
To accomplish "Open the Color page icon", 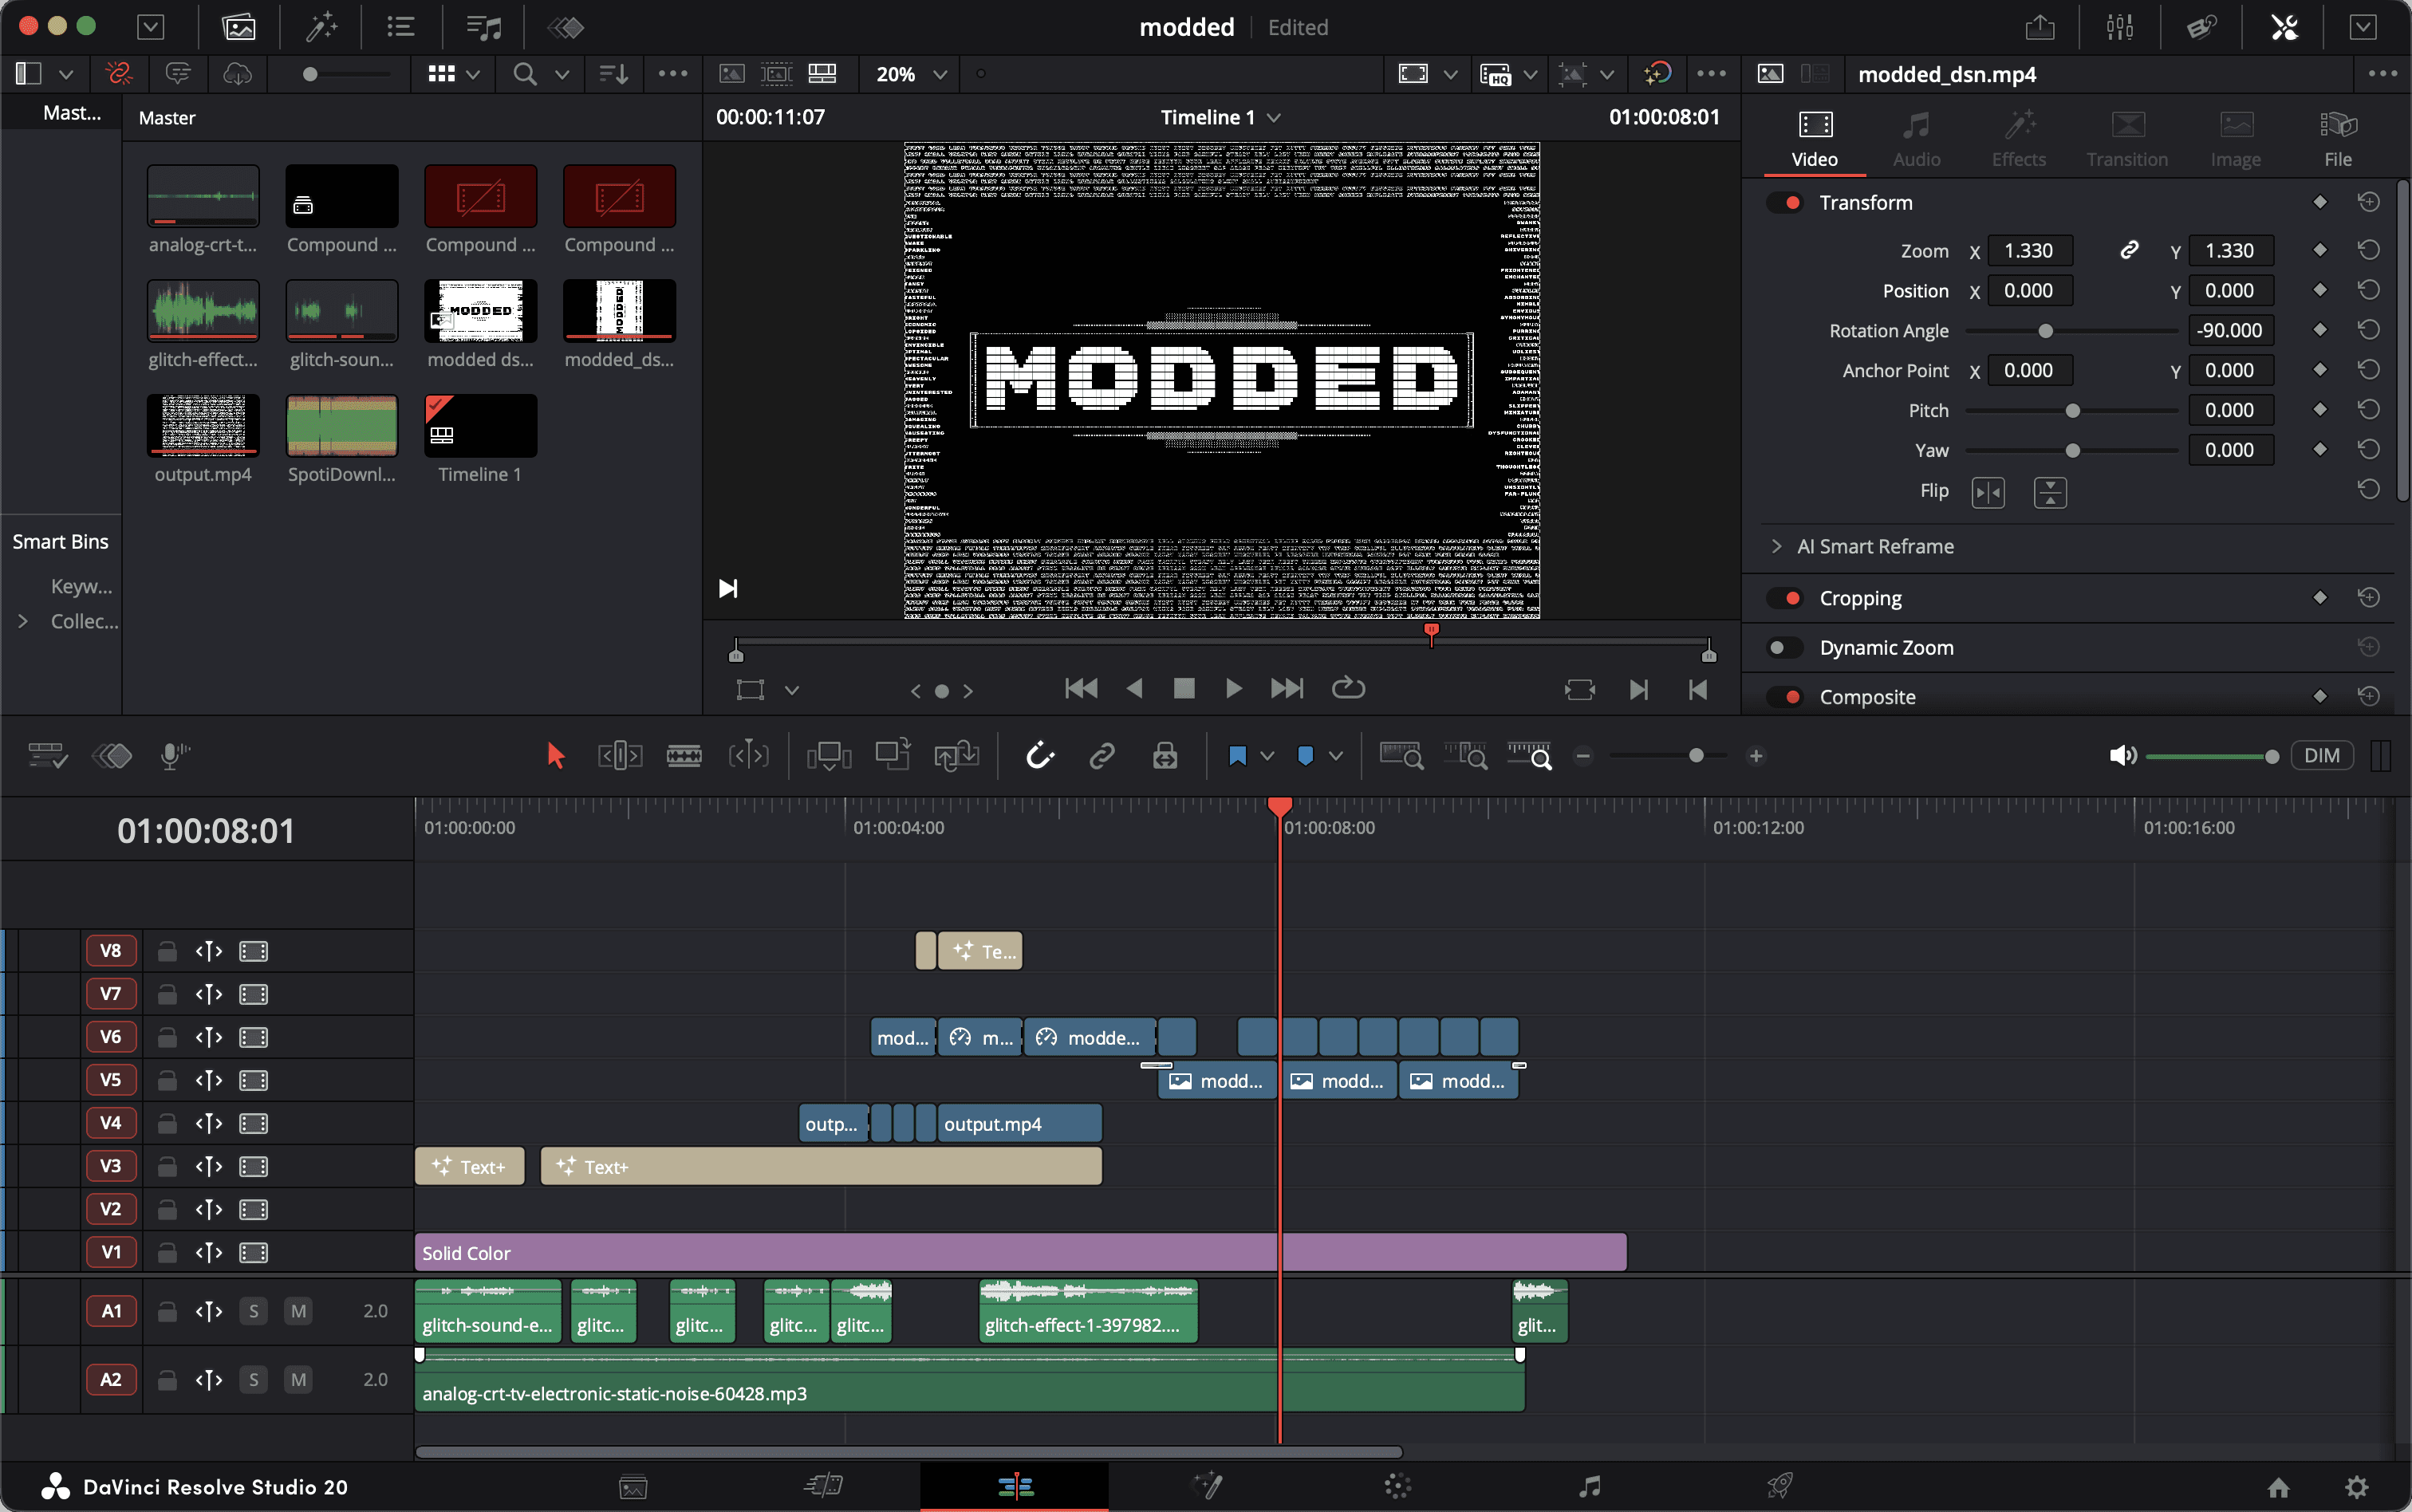I will pos(1398,1487).
